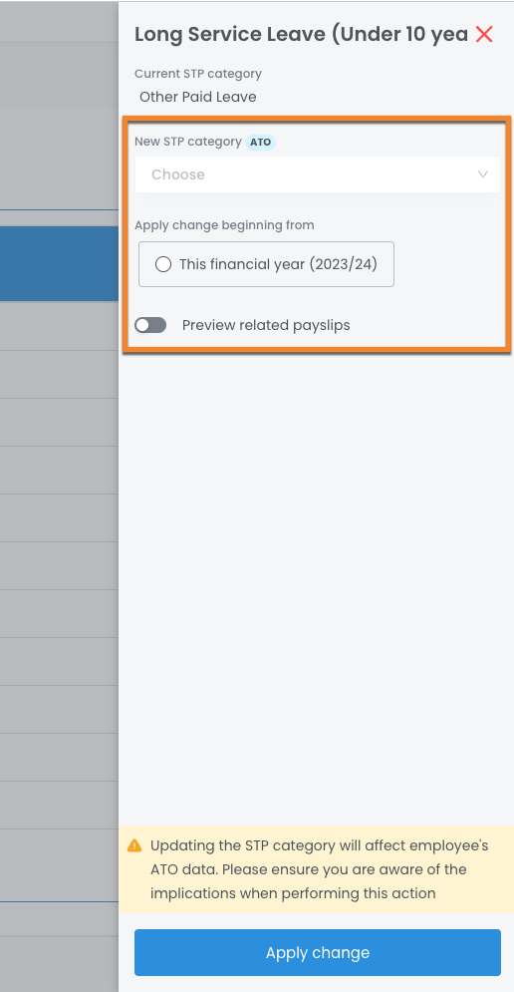This screenshot has width=514, height=992.
Task: Click the Apply change beginning from label
Action: click(x=224, y=224)
